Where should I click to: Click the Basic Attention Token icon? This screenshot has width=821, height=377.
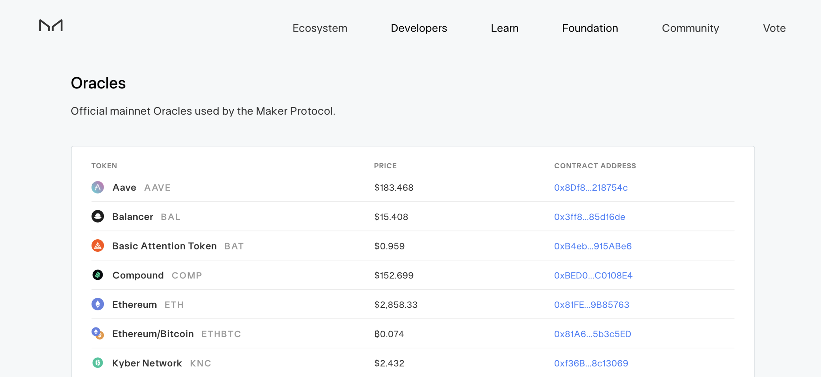pos(98,246)
